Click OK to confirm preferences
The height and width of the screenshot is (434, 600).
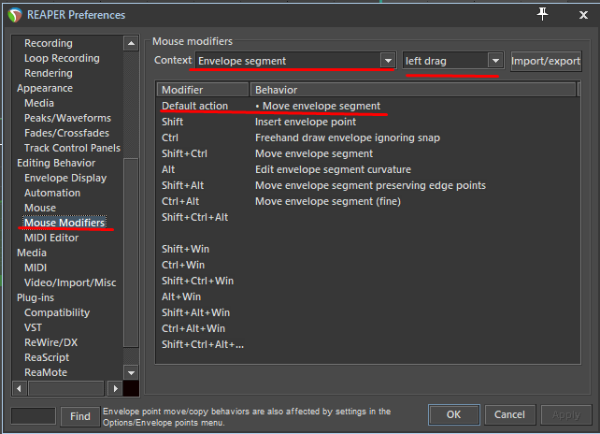[x=454, y=414]
